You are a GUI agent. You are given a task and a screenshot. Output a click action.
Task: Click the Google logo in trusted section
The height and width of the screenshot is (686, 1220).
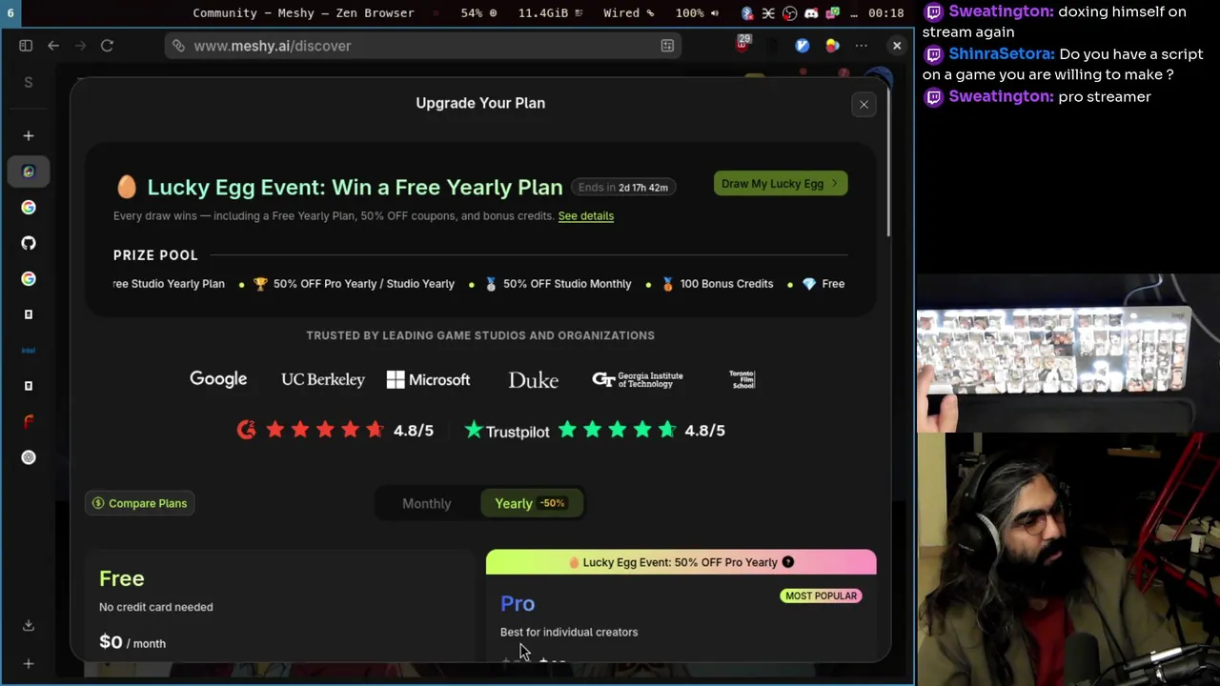pos(218,379)
